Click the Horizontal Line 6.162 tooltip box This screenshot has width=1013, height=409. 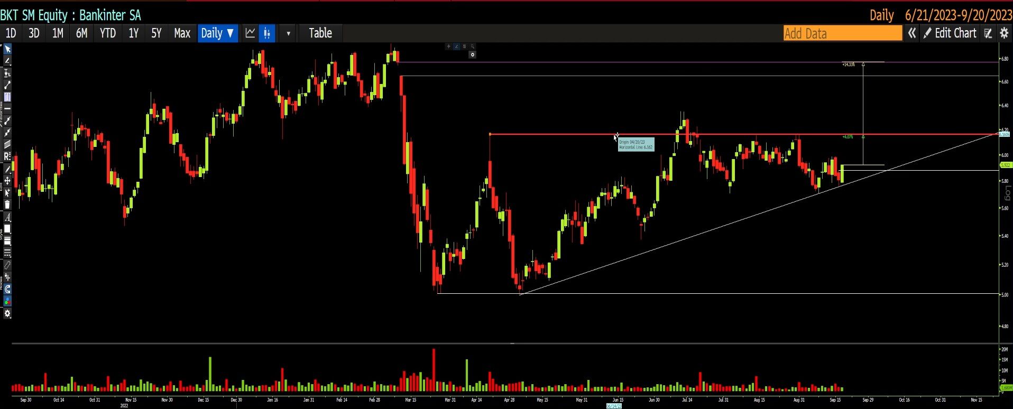[636, 145]
